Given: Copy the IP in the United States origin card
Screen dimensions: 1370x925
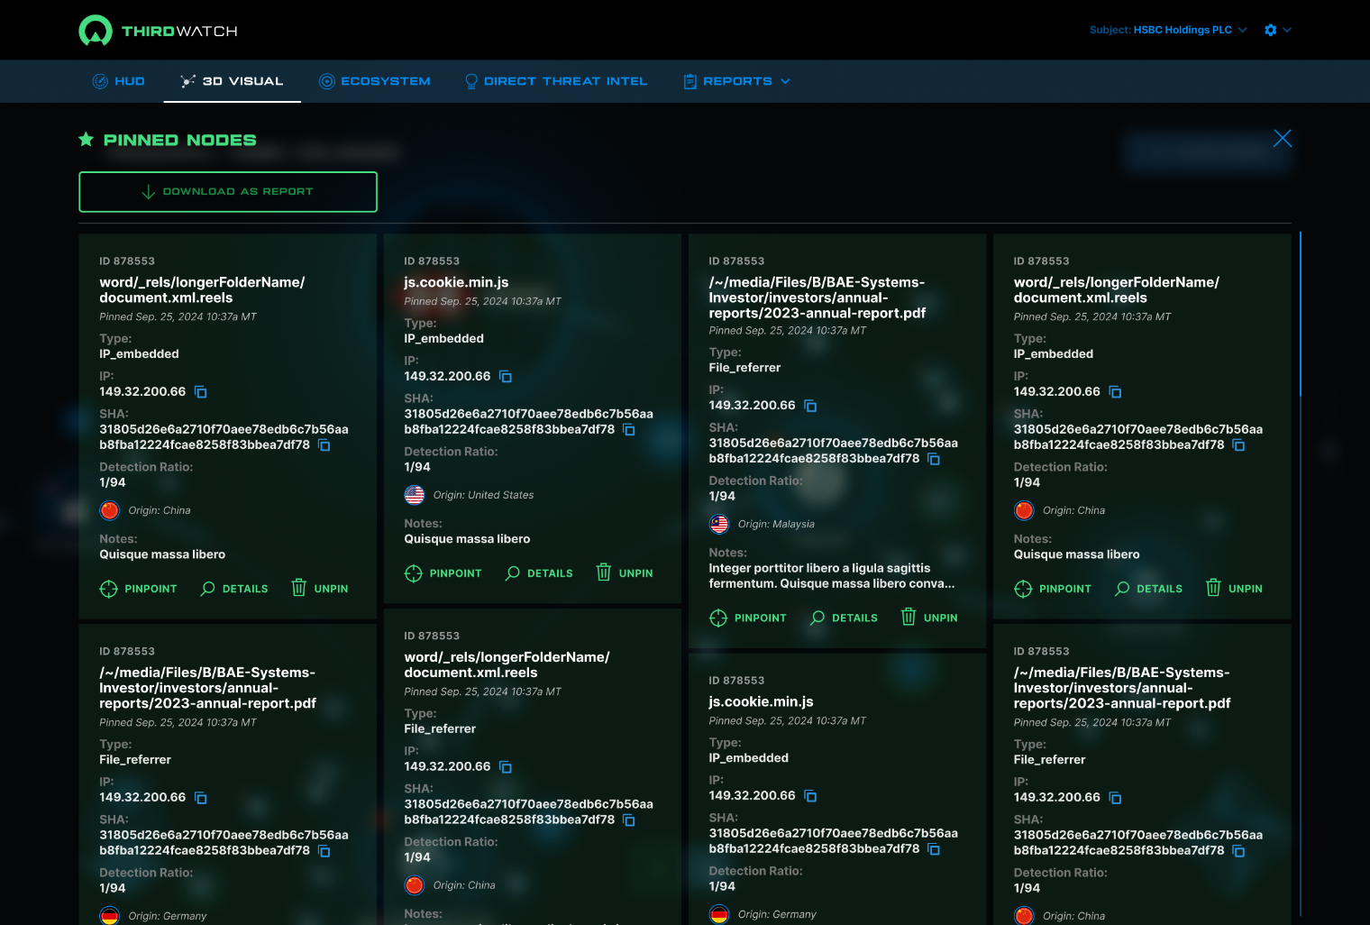Looking at the screenshot, I should [x=506, y=377].
